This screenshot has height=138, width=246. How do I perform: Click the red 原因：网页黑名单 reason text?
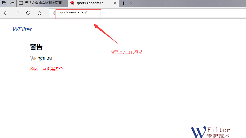pyautogui.click(x=46, y=69)
